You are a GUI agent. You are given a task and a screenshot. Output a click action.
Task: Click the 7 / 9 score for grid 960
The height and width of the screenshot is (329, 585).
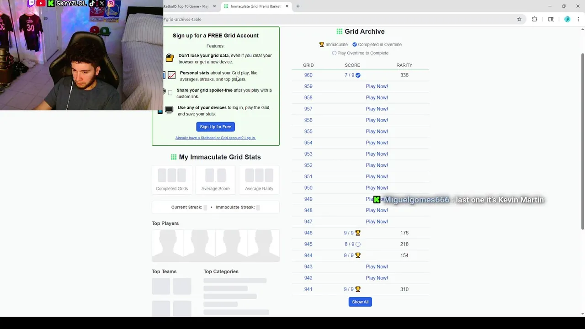pyautogui.click(x=349, y=75)
